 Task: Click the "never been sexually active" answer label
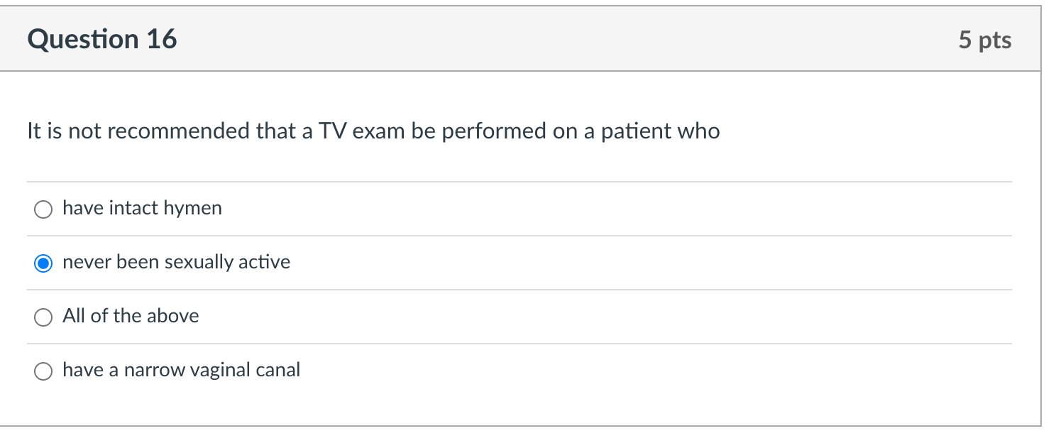coord(176,262)
